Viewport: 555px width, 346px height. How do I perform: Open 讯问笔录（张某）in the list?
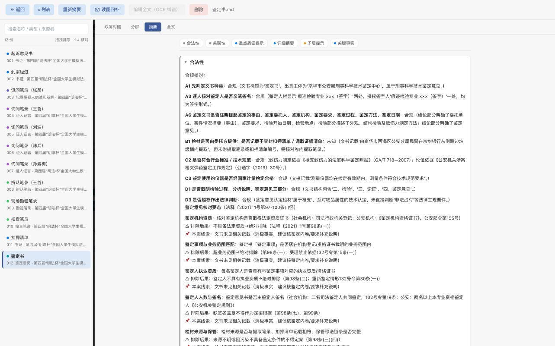pyautogui.click(x=46, y=94)
